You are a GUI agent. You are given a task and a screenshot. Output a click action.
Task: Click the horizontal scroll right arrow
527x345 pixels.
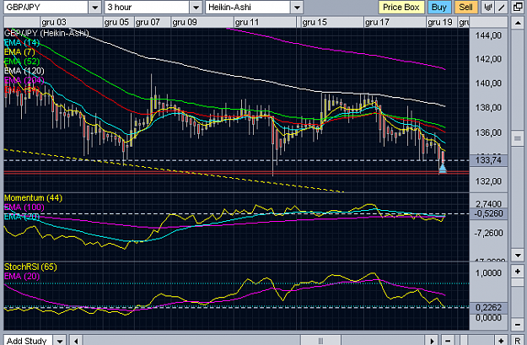click(x=433, y=340)
